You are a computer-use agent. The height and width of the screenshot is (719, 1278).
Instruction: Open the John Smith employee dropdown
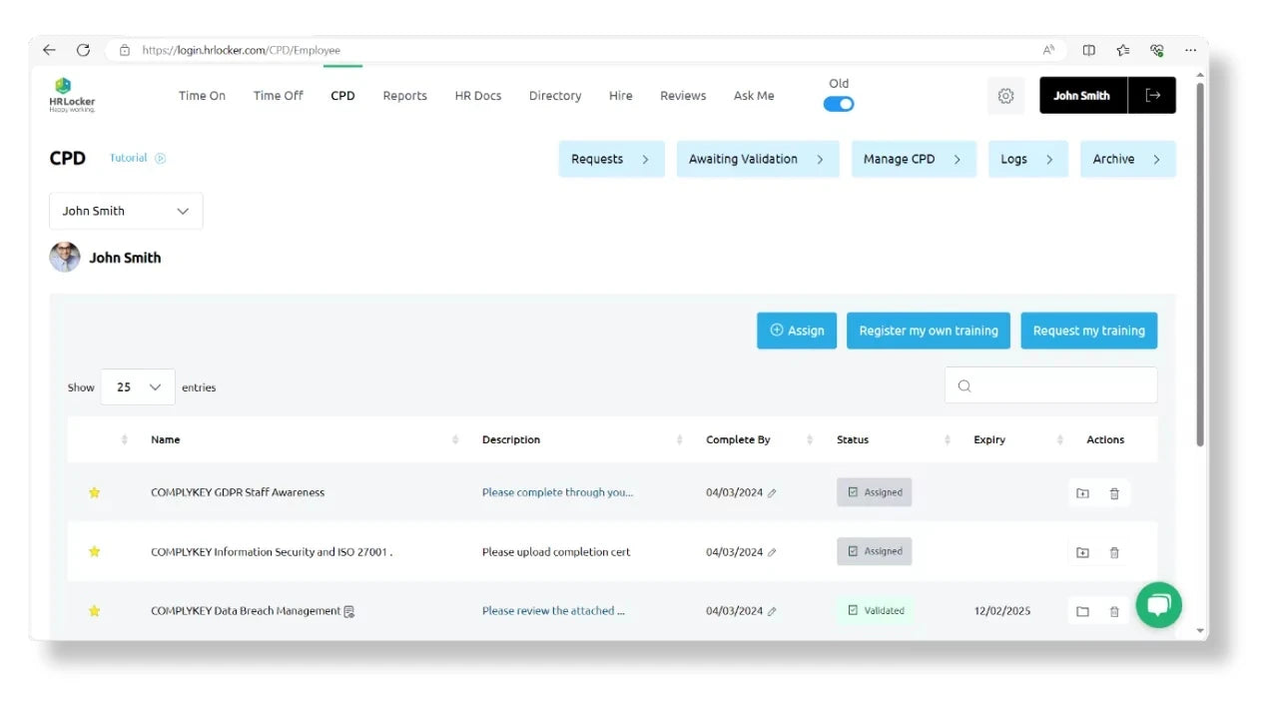[126, 211]
